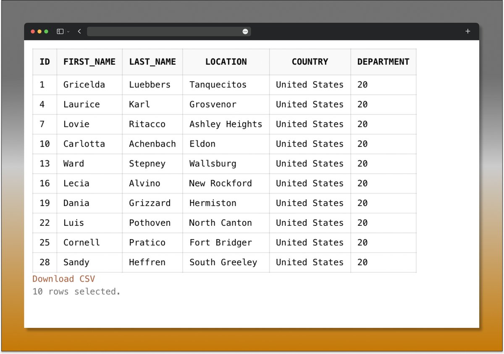Click the first name Dania
Viewport: 504px width, 354px height.
pyautogui.click(x=76, y=203)
